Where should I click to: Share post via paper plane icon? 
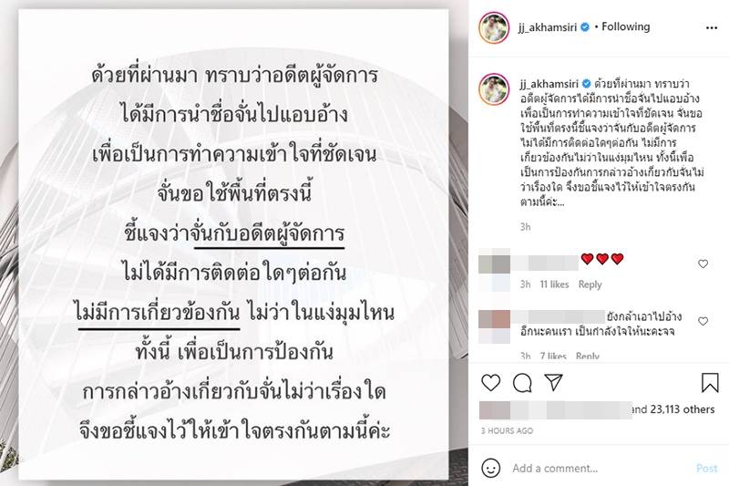(554, 382)
